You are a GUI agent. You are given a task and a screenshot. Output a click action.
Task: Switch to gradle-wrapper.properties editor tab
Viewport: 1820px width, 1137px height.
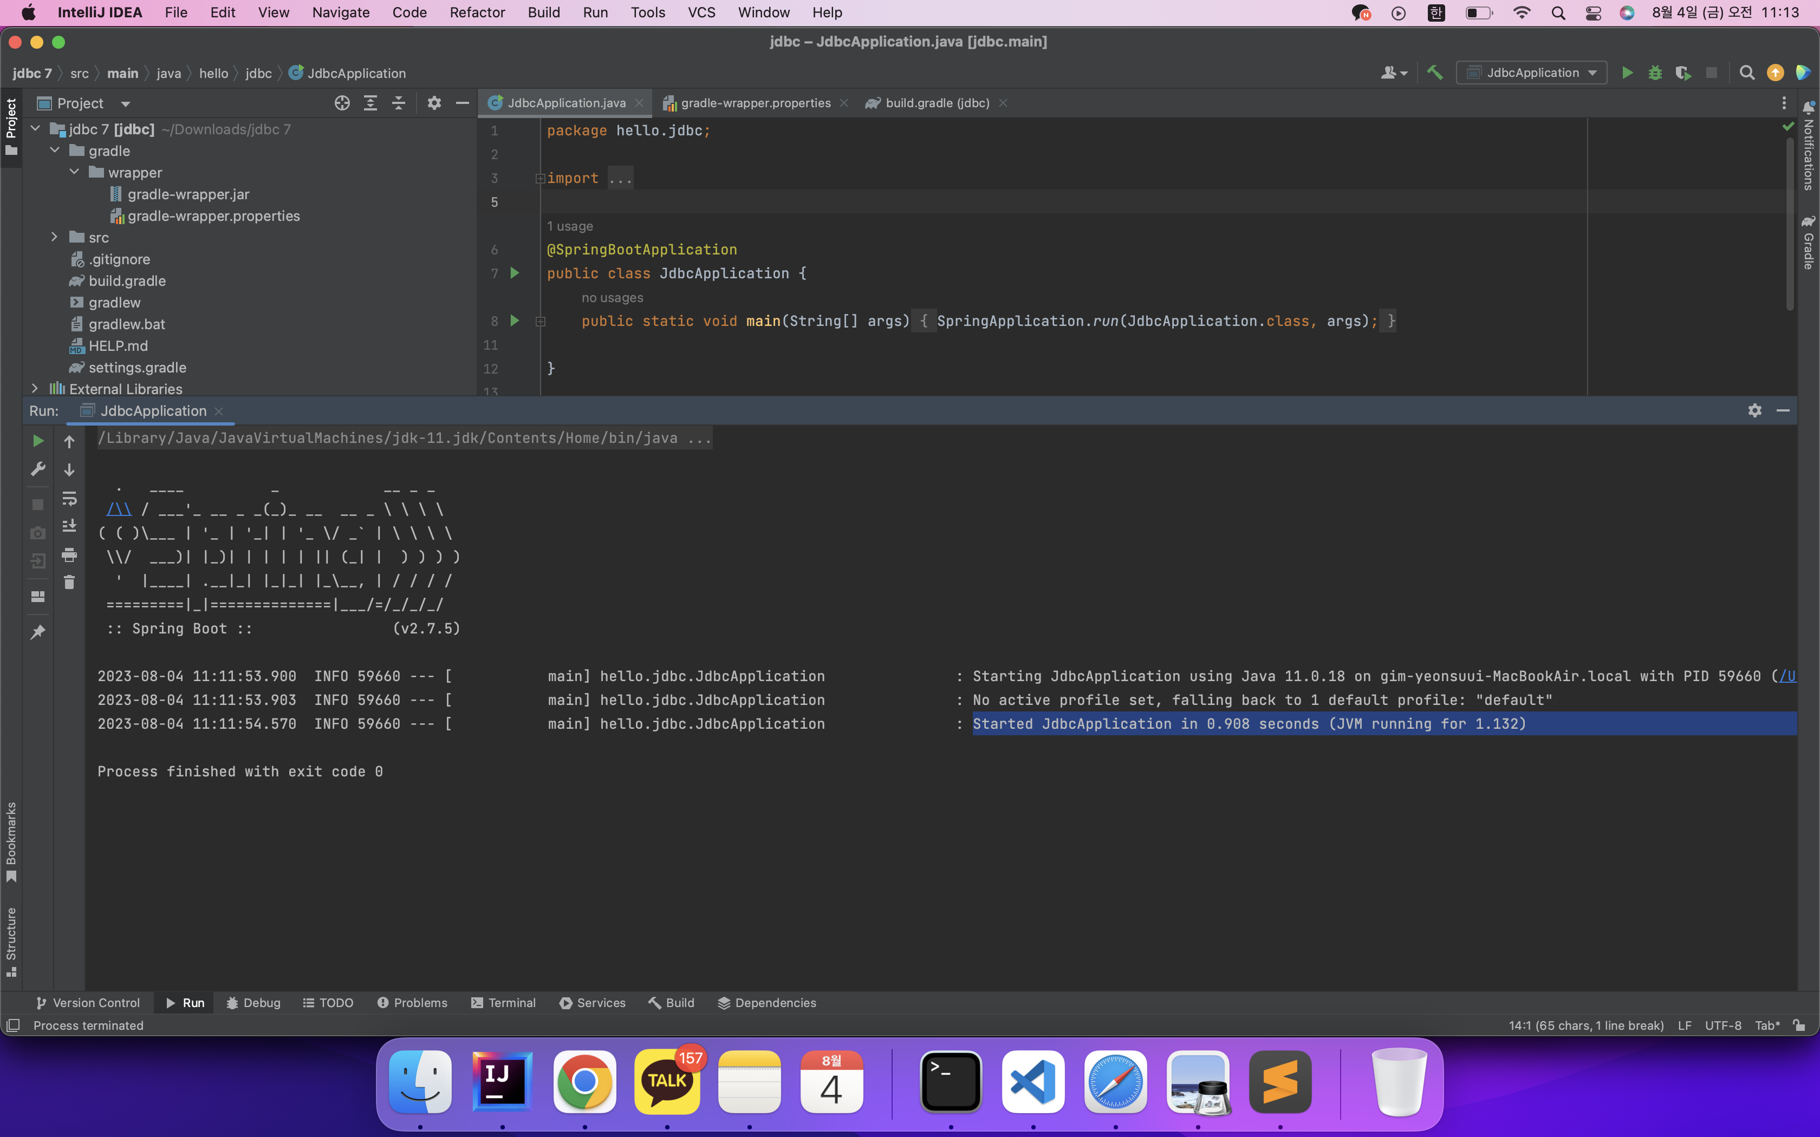tap(755, 103)
